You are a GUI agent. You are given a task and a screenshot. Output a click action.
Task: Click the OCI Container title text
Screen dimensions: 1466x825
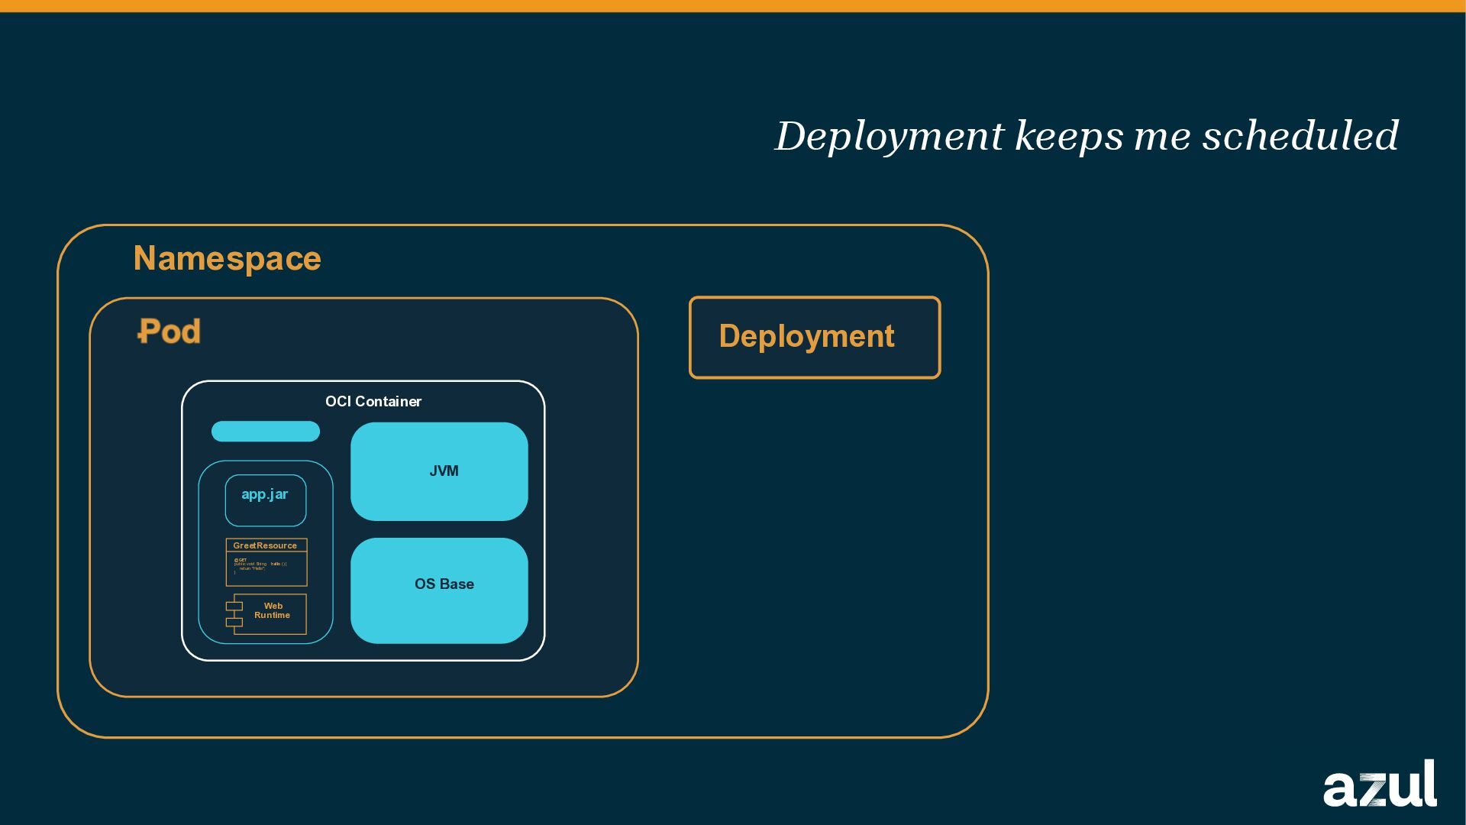coord(373,401)
